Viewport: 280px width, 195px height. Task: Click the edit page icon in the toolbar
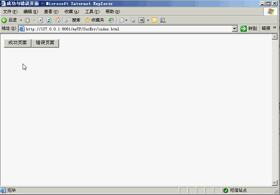click(x=141, y=20)
